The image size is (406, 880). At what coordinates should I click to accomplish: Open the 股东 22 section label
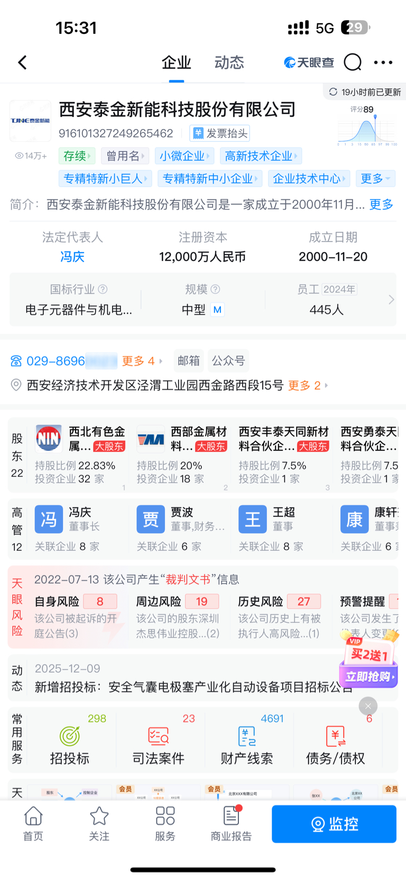(17, 456)
